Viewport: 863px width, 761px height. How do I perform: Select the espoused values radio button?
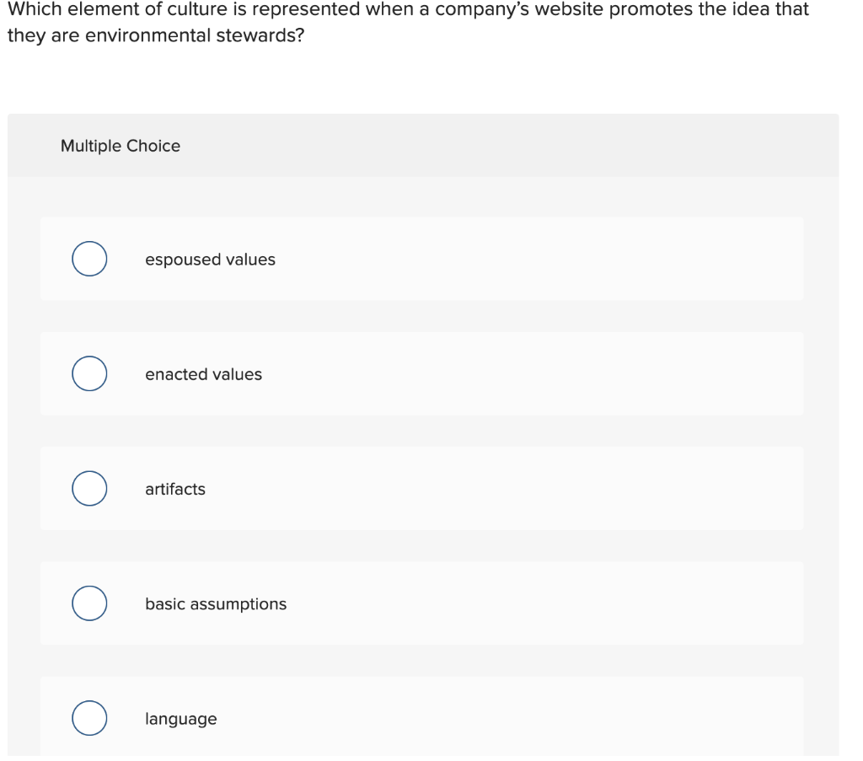click(88, 259)
